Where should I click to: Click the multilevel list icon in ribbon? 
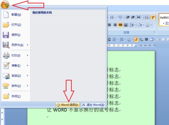point(120,18)
